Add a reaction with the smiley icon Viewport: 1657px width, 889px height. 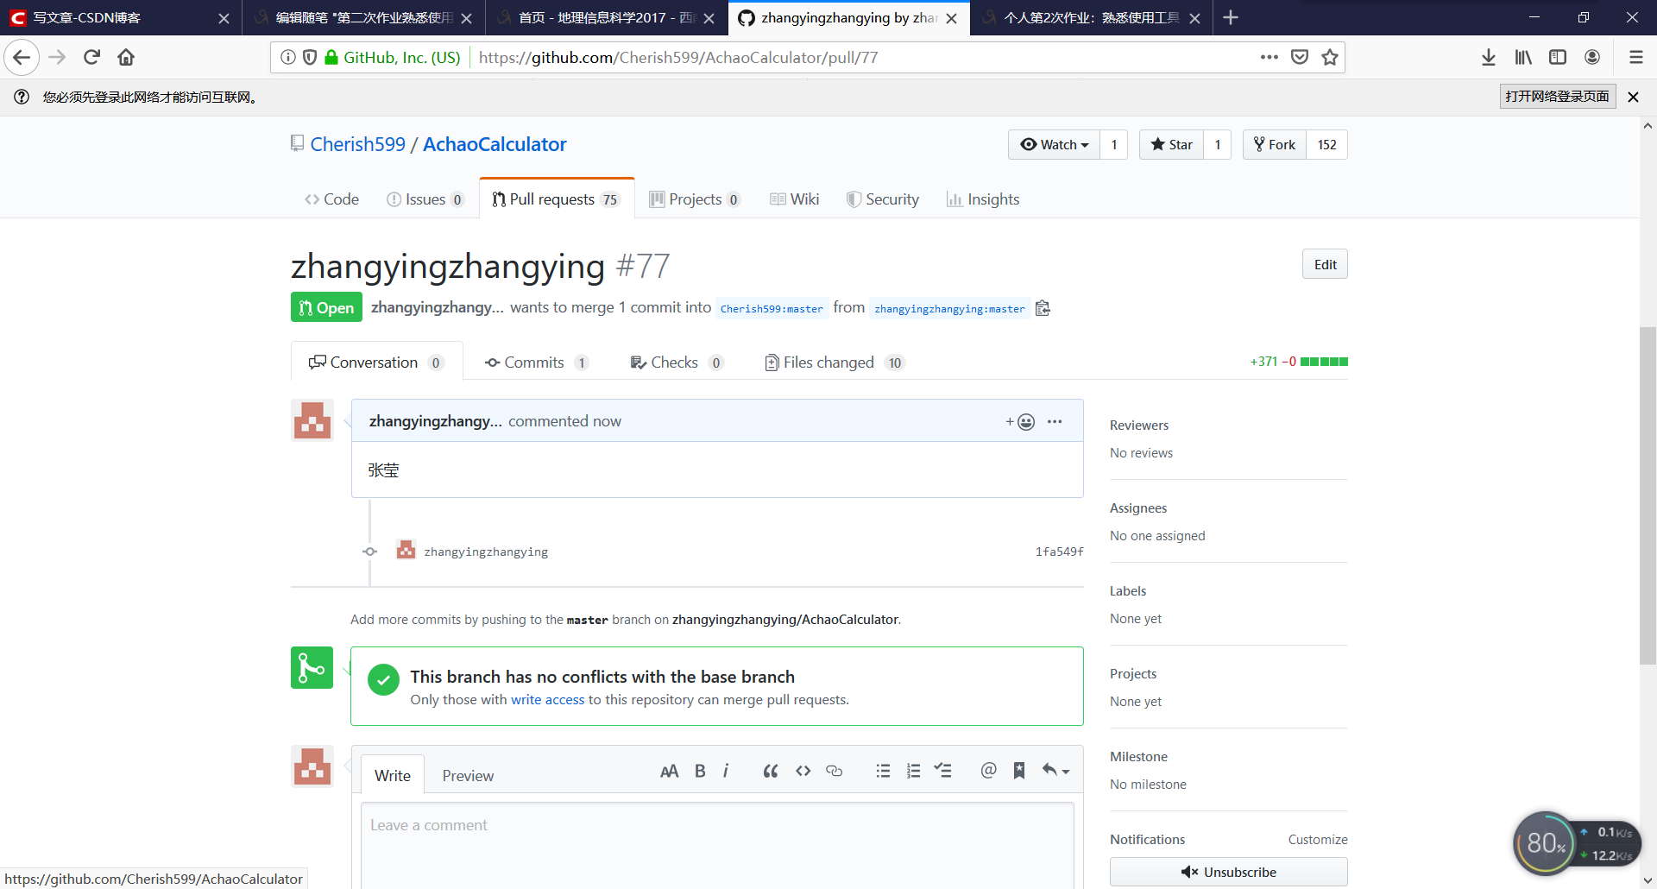coord(1020,421)
